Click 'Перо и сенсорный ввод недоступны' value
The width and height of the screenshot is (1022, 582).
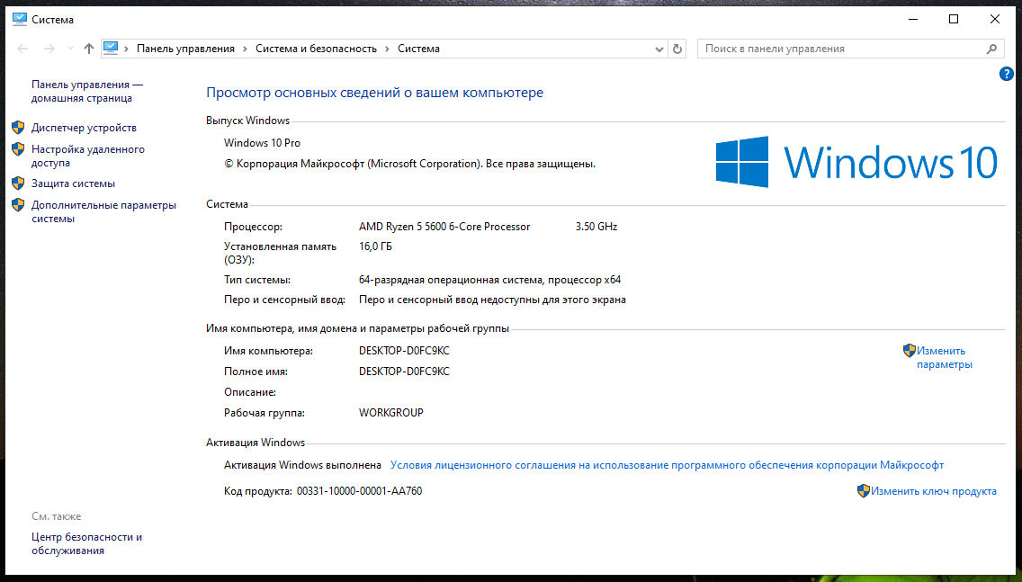(492, 300)
